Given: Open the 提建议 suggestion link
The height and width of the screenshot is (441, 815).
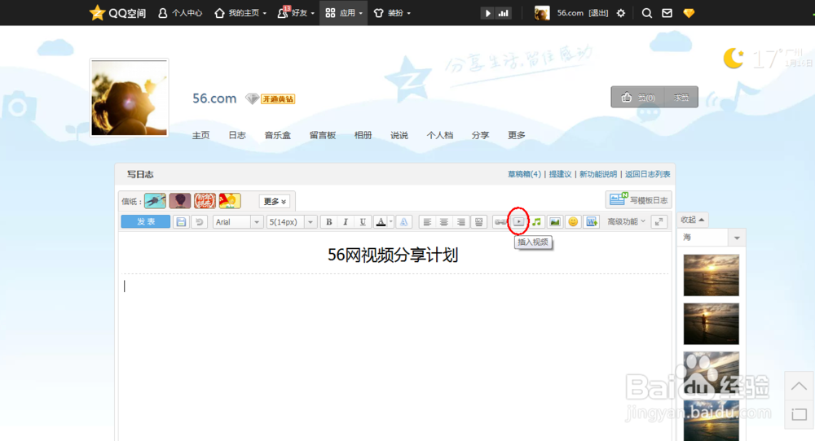Looking at the screenshot, I should [x=561, y=174].
